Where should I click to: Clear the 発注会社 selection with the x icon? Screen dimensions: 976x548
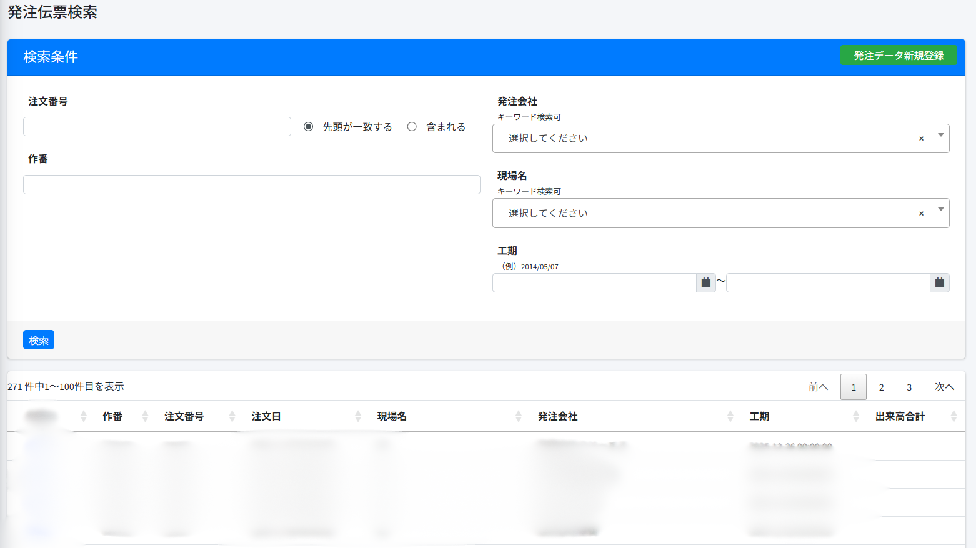point(921,139)
